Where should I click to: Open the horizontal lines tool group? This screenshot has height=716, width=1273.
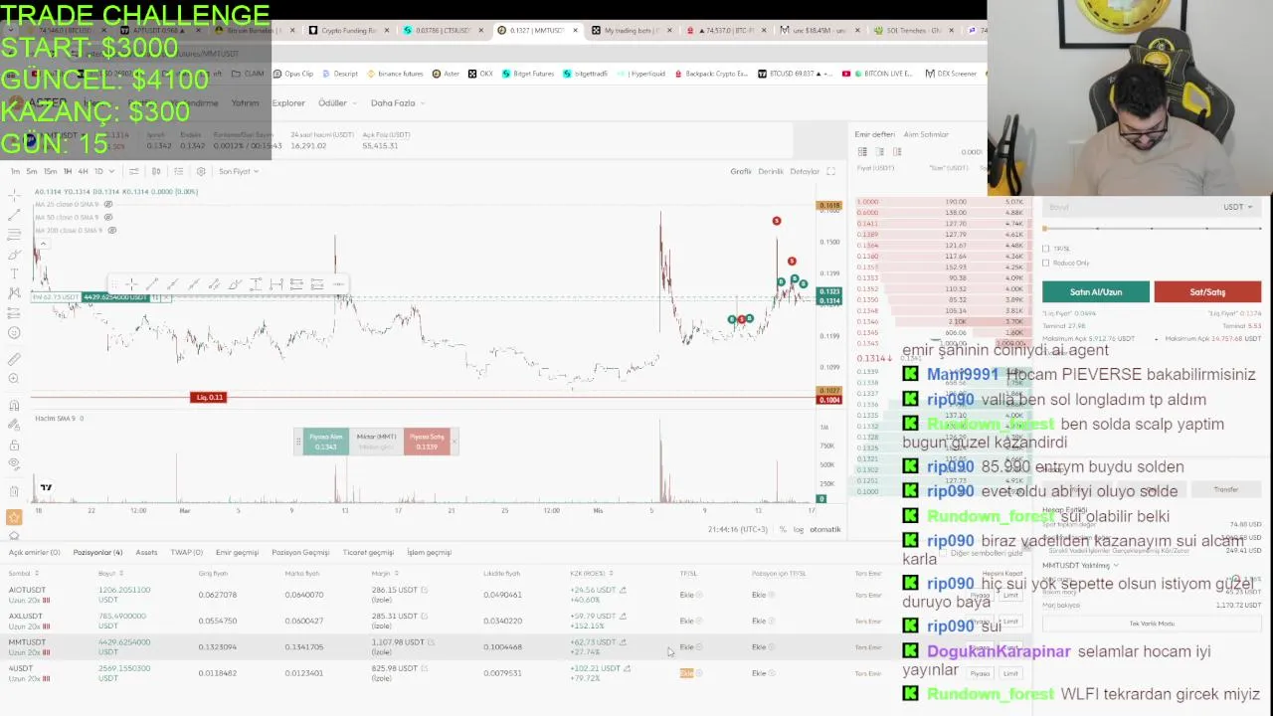click(14, 235)
